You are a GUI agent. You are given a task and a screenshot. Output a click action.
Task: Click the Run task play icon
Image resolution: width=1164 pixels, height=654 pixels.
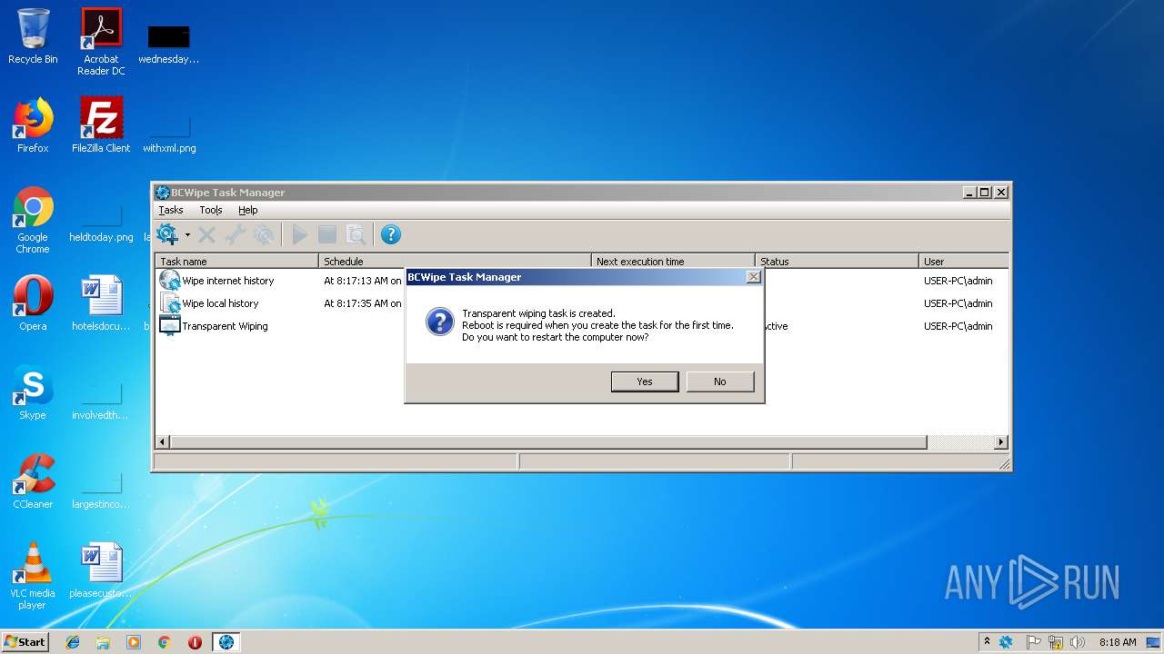point(299,235)
